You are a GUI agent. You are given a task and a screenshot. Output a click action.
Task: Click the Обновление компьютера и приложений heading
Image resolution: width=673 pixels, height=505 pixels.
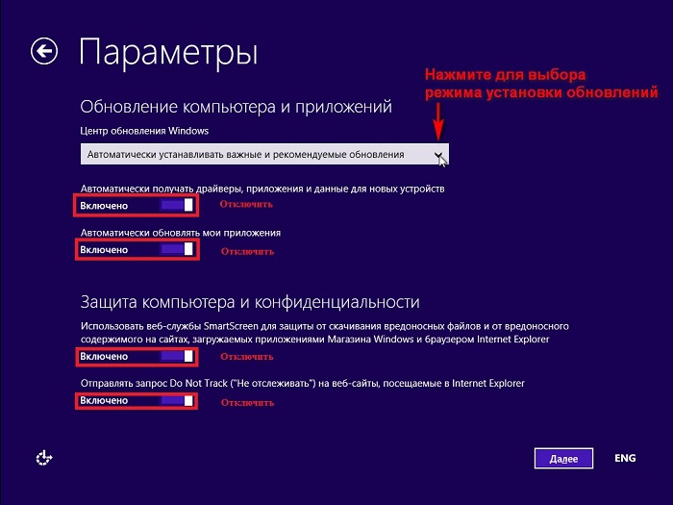[x=237, y=107]
